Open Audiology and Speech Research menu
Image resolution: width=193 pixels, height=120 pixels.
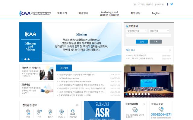(x=109, y=13)
